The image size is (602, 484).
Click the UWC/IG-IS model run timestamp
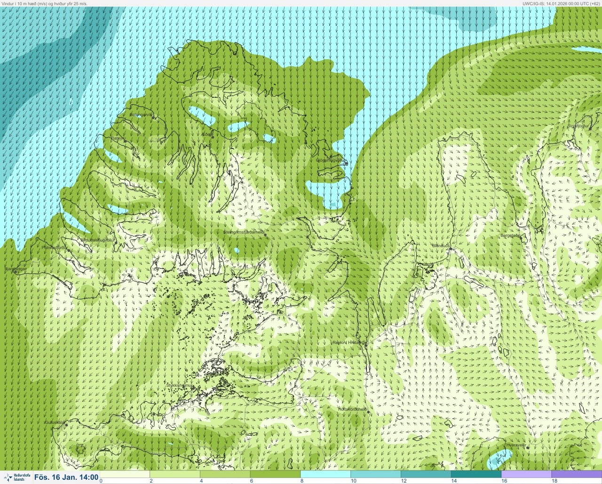(561, 3)
